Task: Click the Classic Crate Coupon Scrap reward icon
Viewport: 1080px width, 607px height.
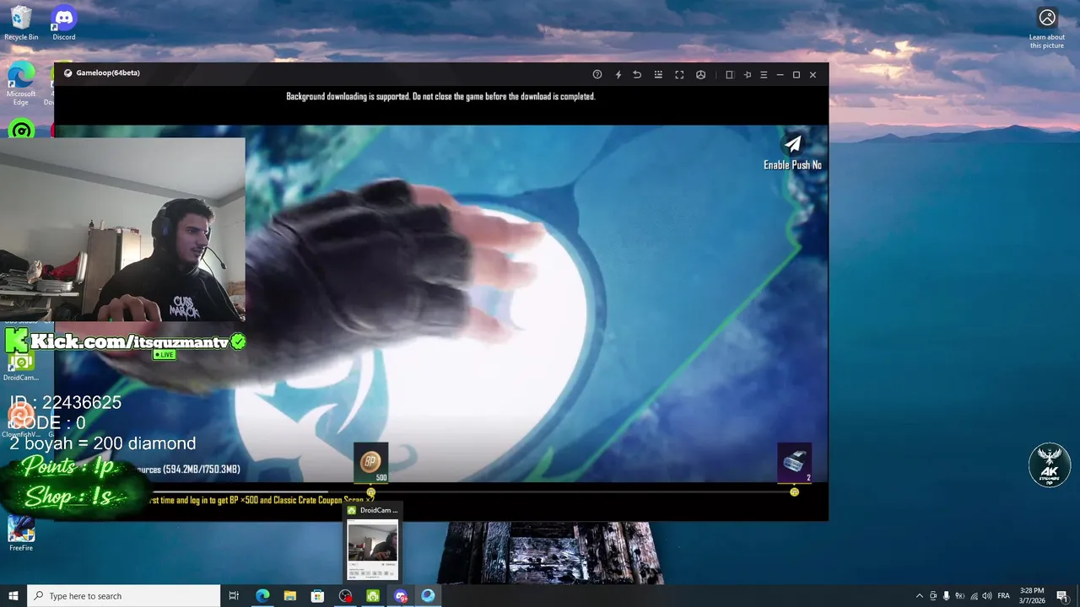Action: point(794,463)
